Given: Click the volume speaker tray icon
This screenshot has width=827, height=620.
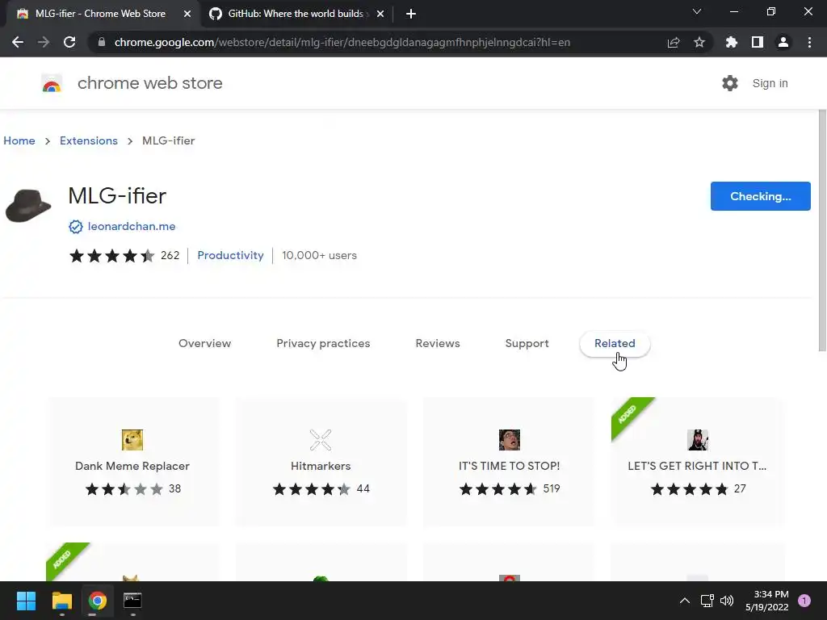Looking at the screenshot, I should coord(727,601).
